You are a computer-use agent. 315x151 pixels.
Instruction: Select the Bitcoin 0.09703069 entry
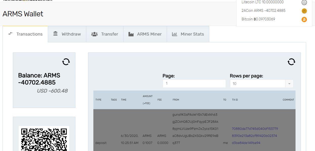click(x=258, y=19)
